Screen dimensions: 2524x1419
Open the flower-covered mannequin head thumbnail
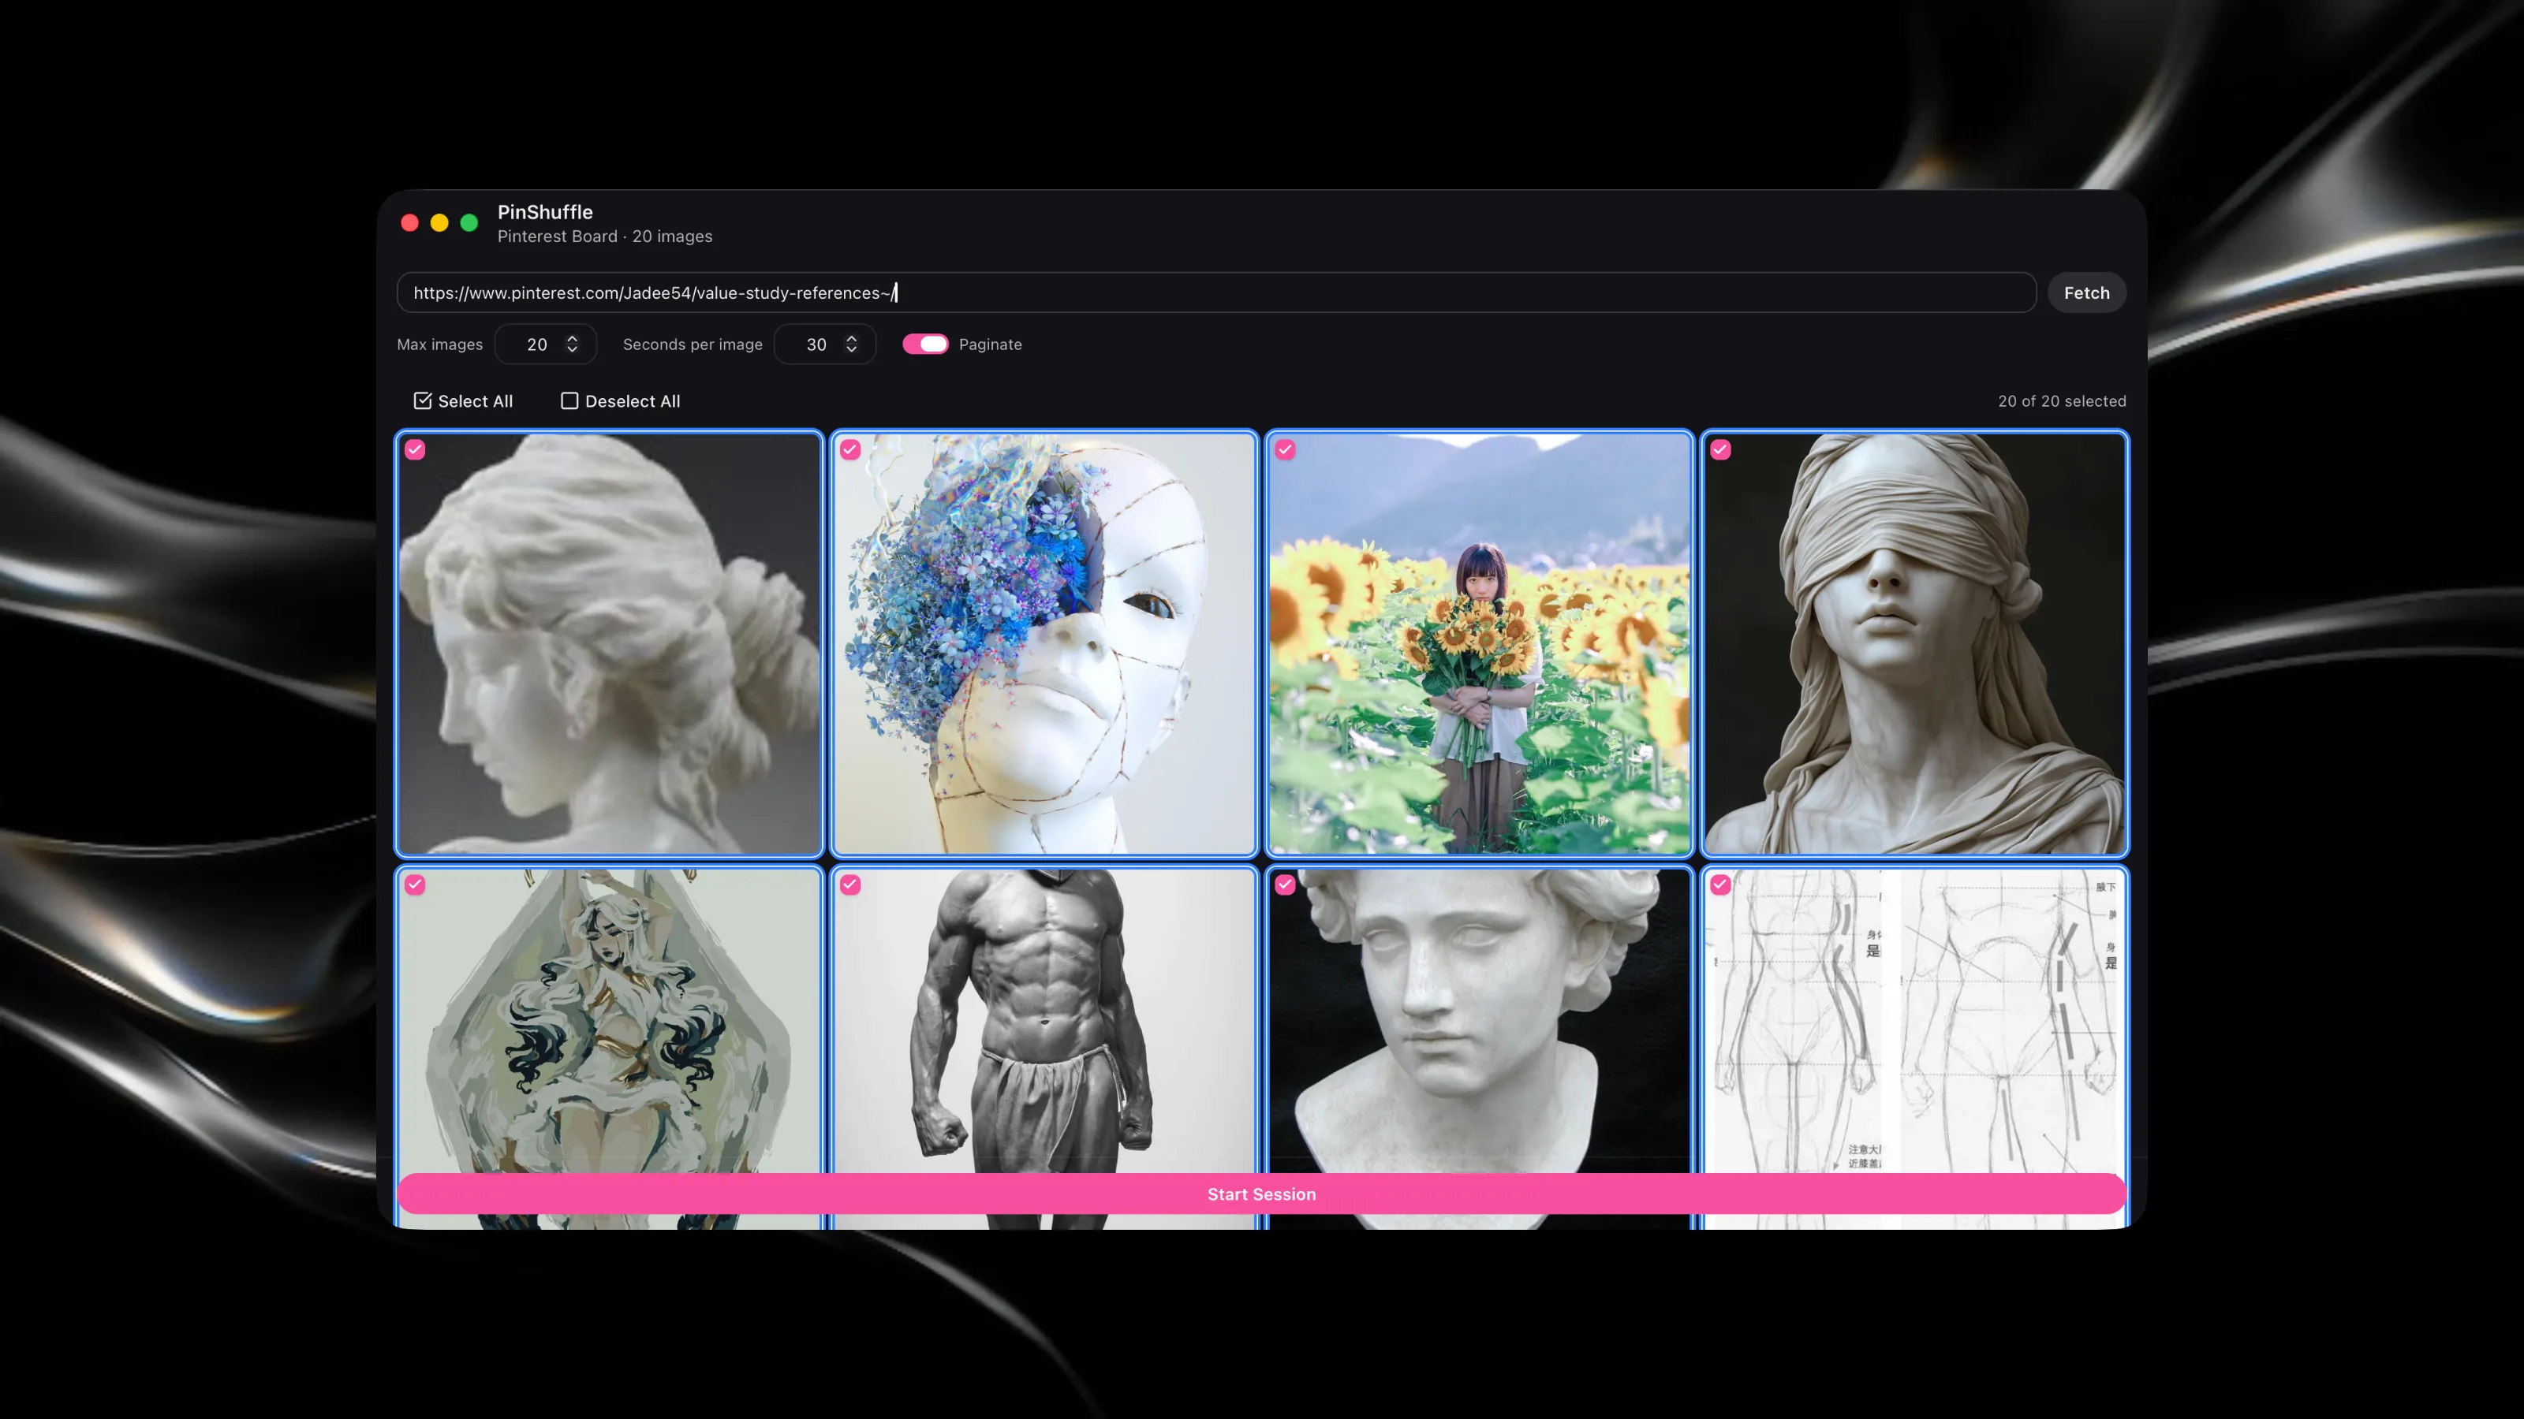tap(1044, 644)
